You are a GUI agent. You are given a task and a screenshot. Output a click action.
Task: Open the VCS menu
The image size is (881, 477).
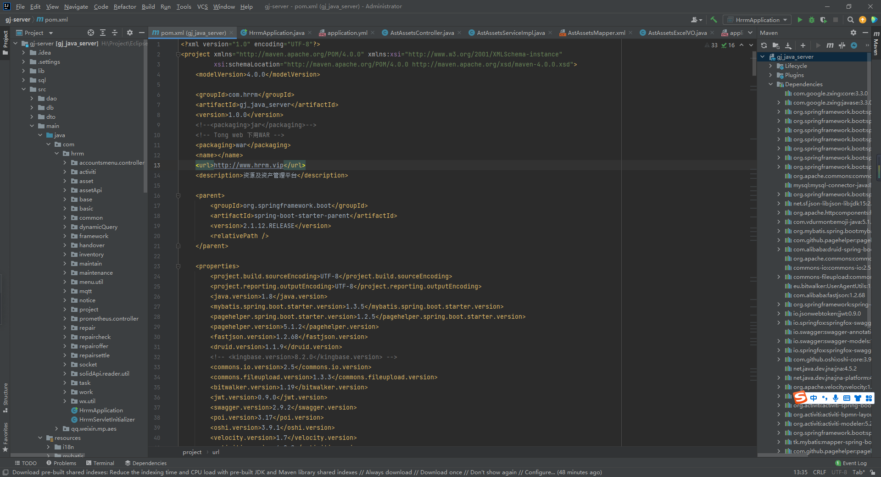202,6
